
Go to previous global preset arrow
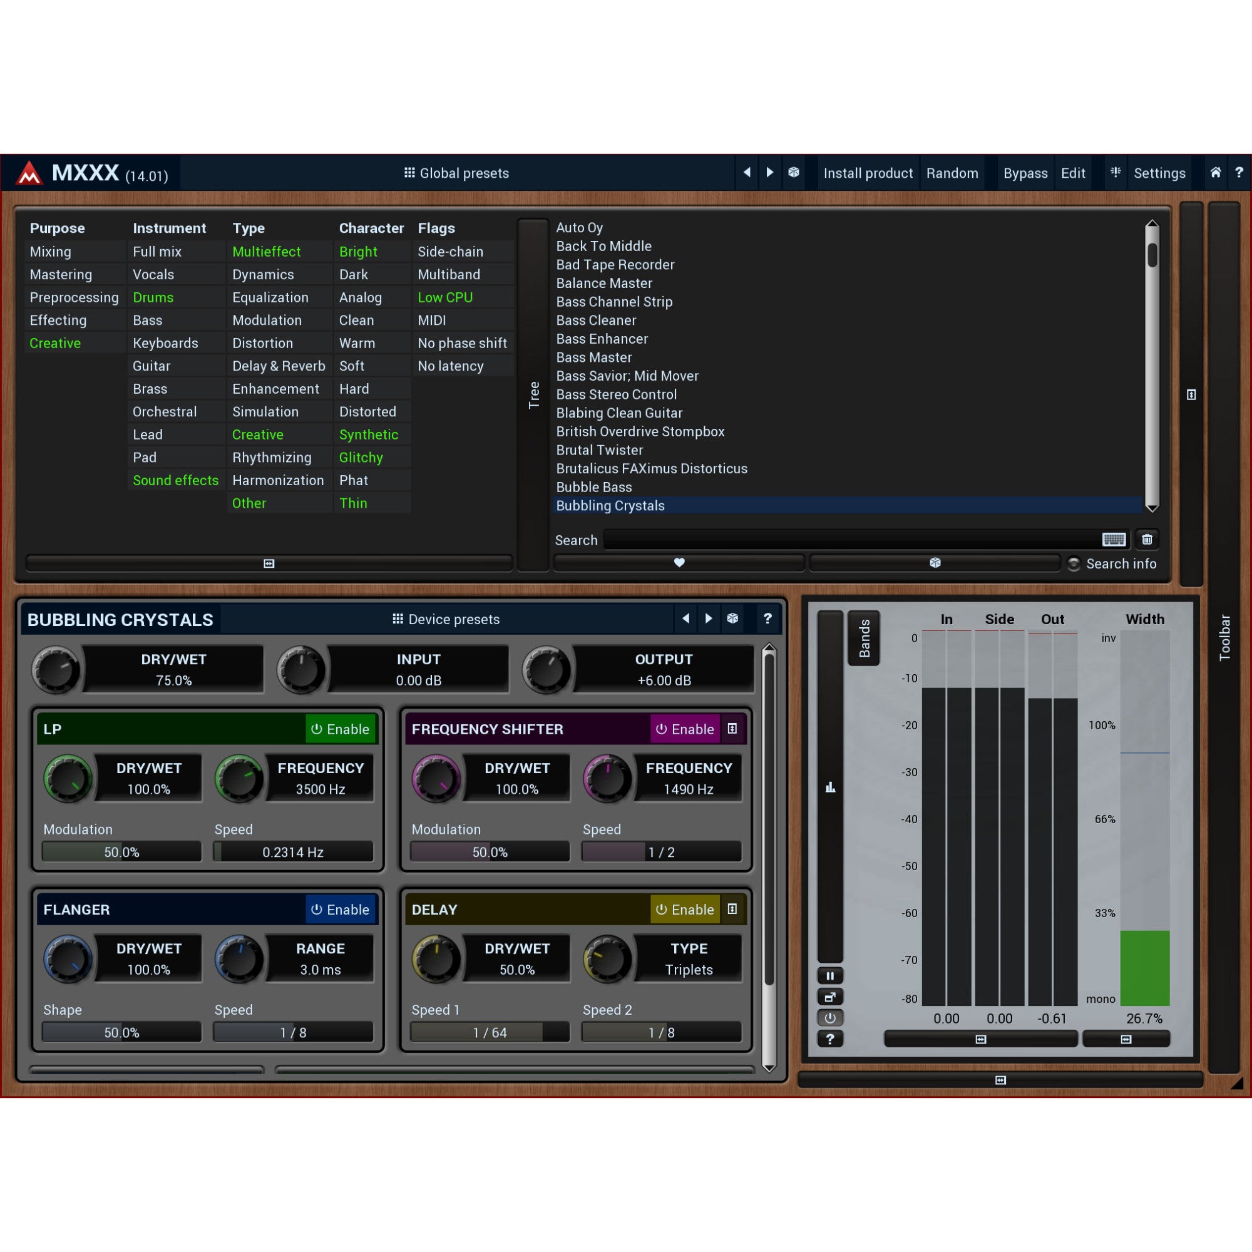click(747, 172)
